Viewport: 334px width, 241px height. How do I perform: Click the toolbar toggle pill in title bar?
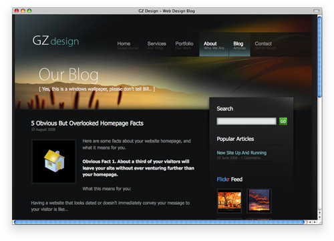click(x=316, y=11)
